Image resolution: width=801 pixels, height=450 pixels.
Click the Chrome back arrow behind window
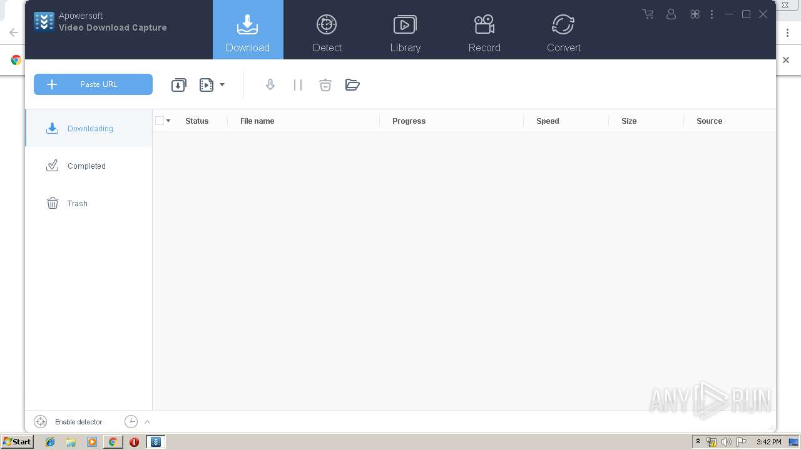pyautogui.click(x=13, y=32)
